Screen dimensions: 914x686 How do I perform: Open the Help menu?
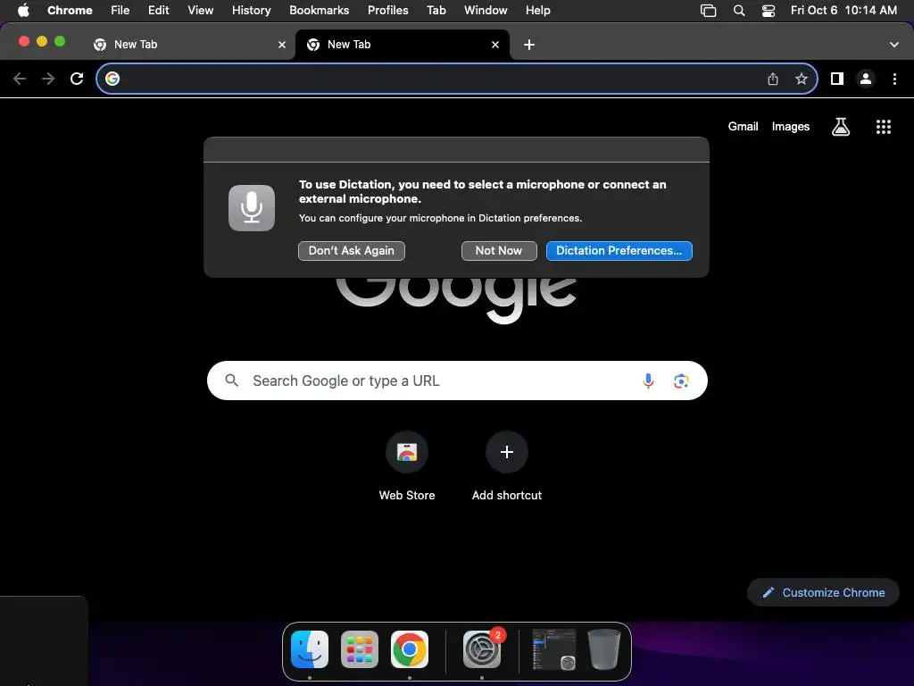pos(538,11)
